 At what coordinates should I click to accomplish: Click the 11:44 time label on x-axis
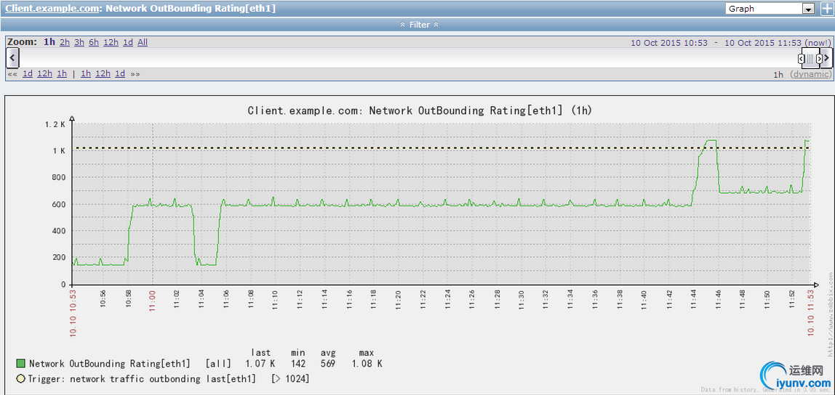[x=693, y=298]
